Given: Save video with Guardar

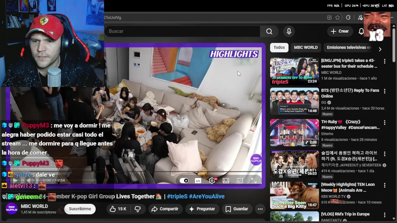Looking at the screenshot, I should click(237, 209).
